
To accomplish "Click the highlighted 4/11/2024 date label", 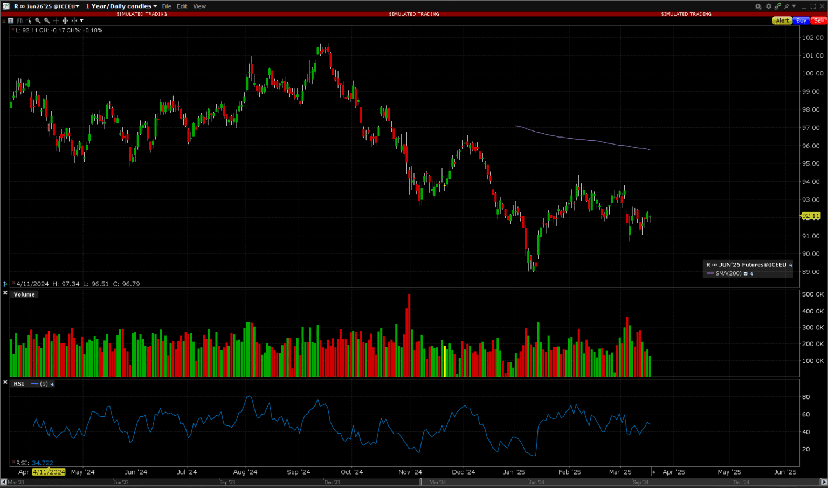I will [x=49, y=472].
